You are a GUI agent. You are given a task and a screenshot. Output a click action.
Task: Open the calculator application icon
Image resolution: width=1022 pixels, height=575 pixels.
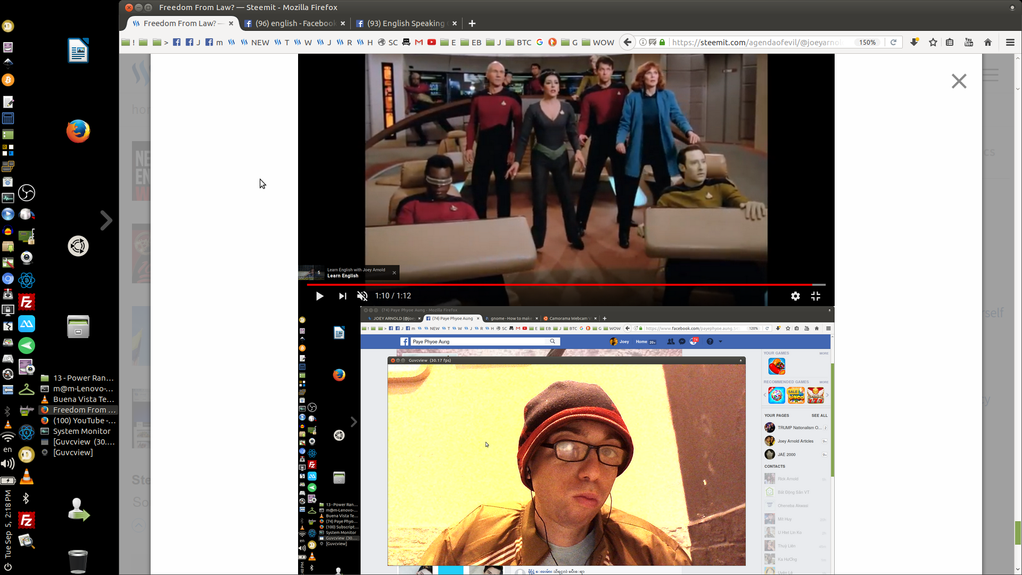8,118
